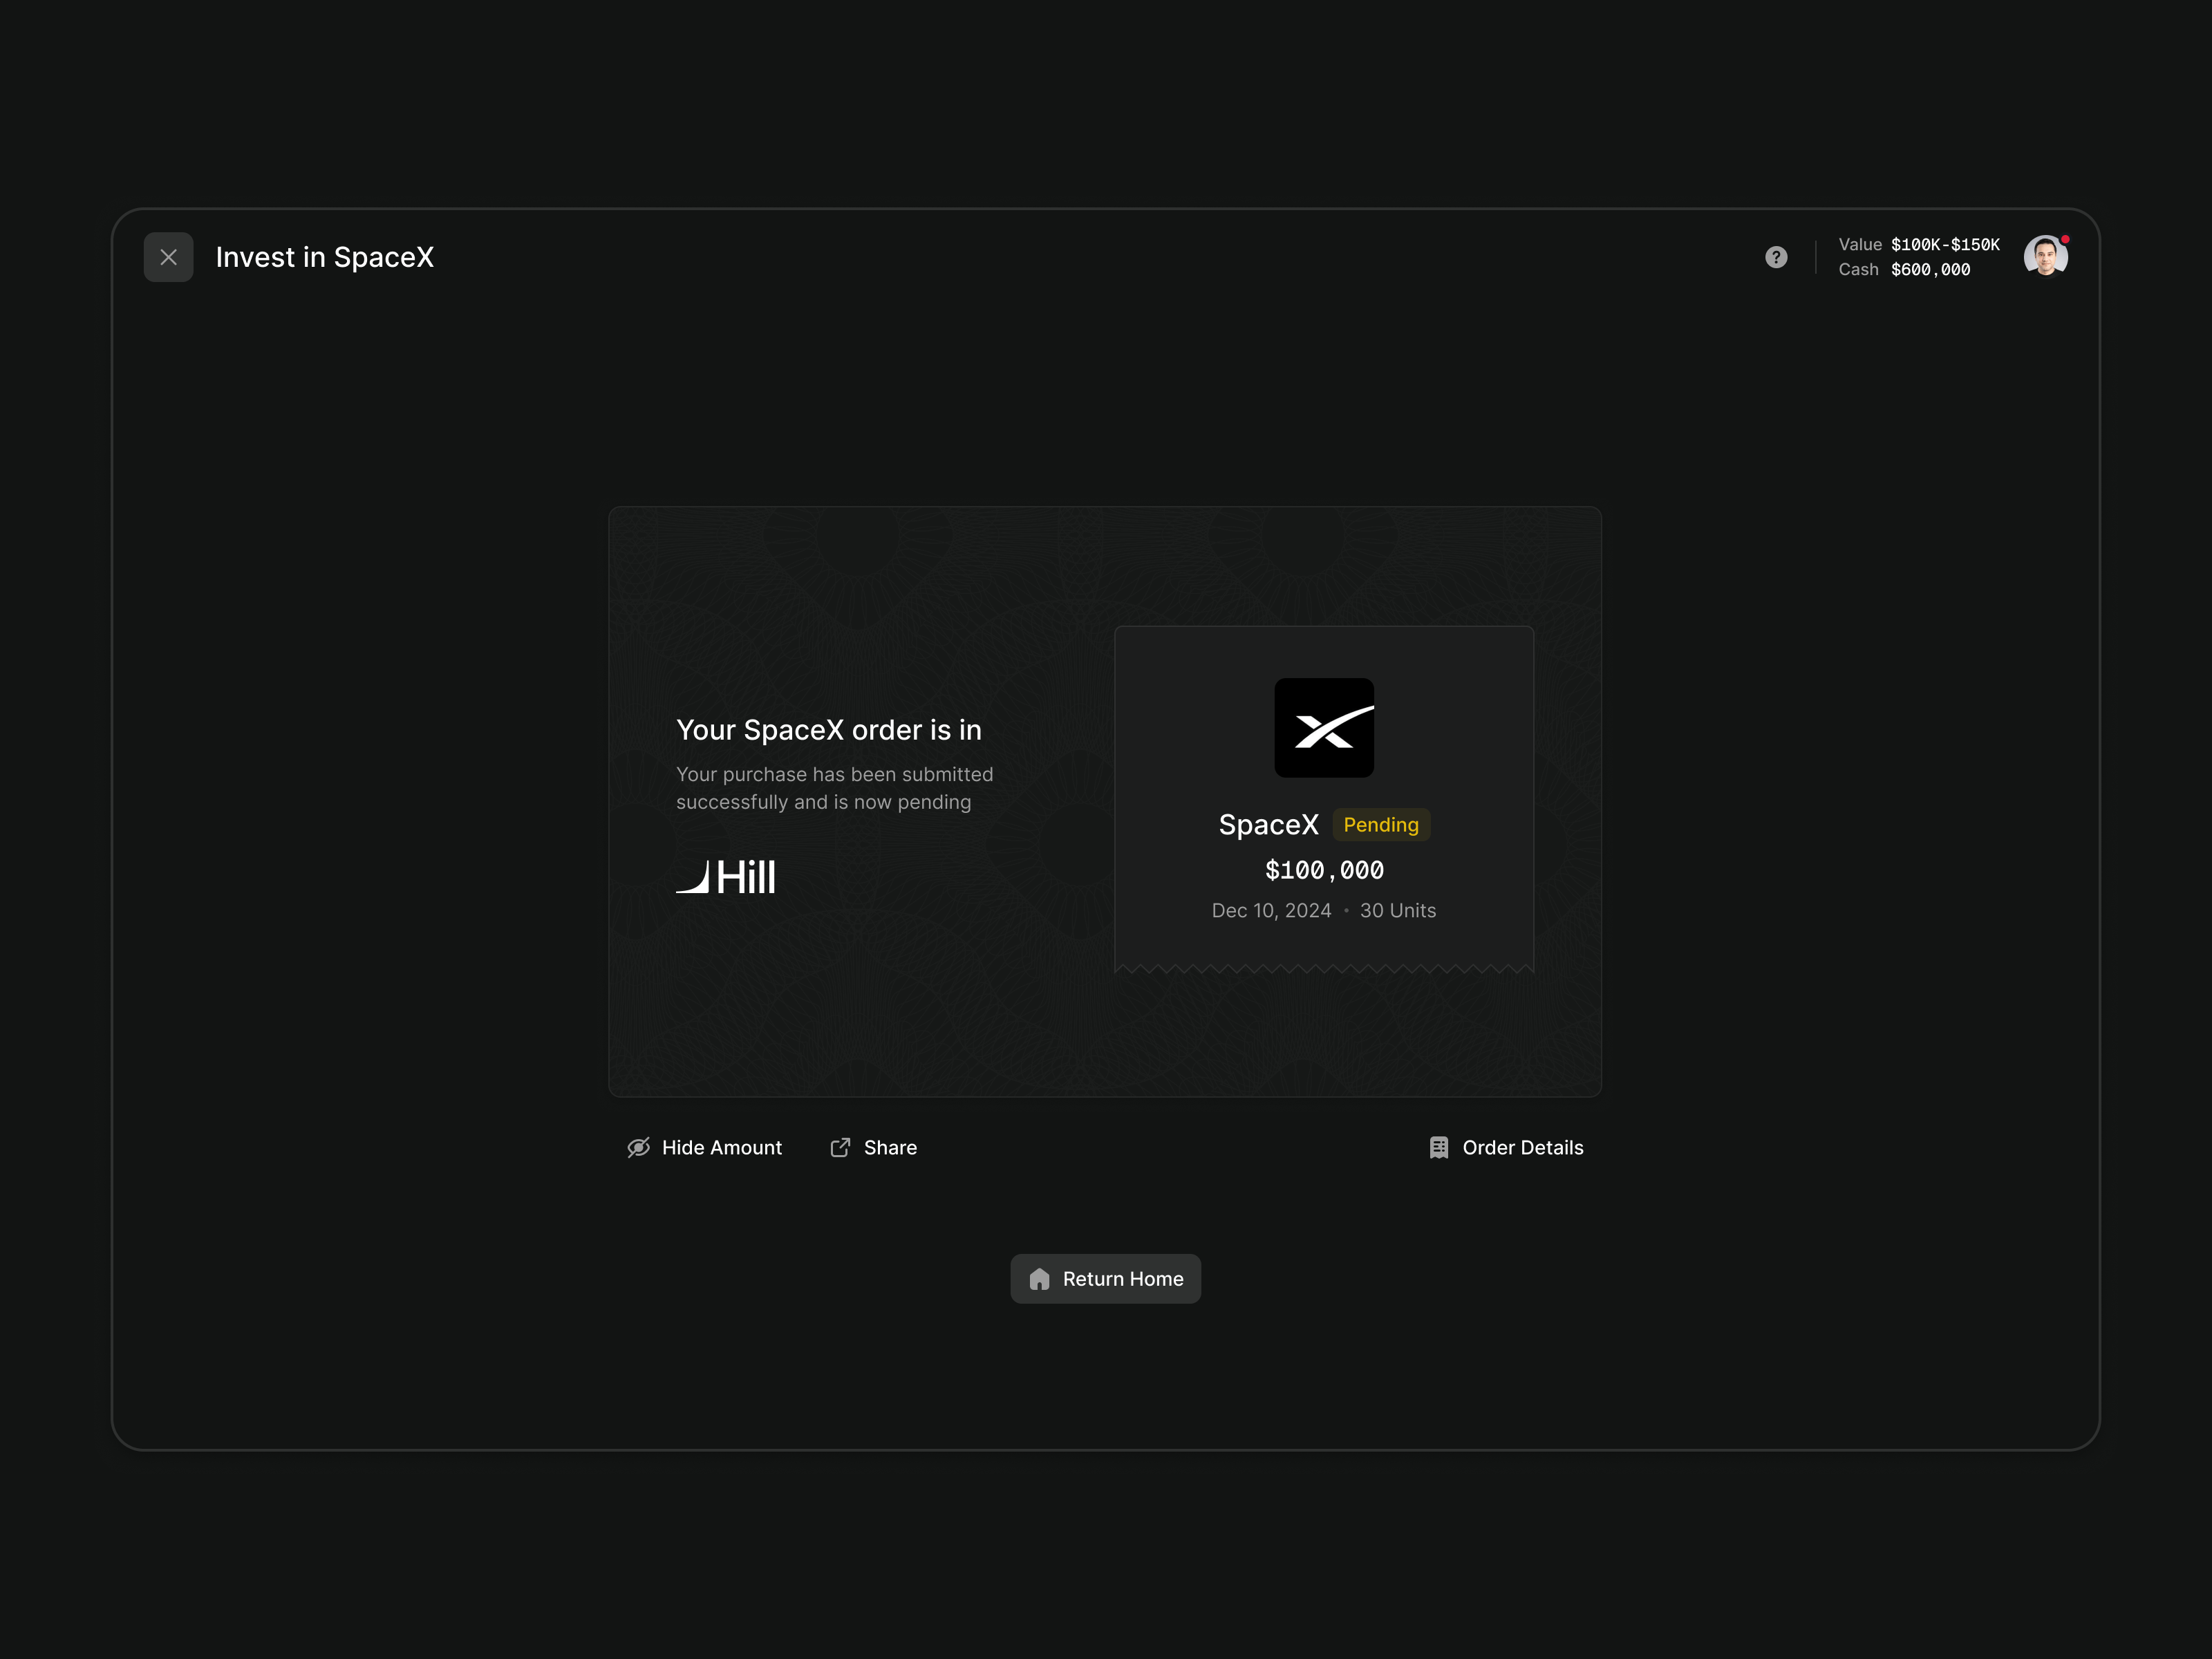Click the SpaceX logo tile
The width and height of the screenshot is (2212, 1659).
click(x=1323, y=728)
